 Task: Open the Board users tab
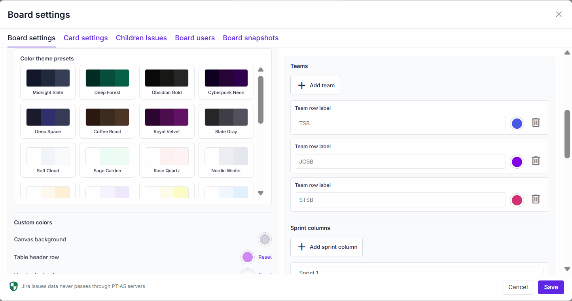click(195, 38)
